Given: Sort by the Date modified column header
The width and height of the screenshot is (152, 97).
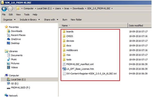Looking at the screenshot, I should pyautogui.click(x=140, y=25).
